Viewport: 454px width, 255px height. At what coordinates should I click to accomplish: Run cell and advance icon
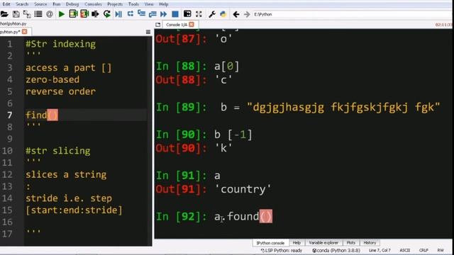pos(84,14)
